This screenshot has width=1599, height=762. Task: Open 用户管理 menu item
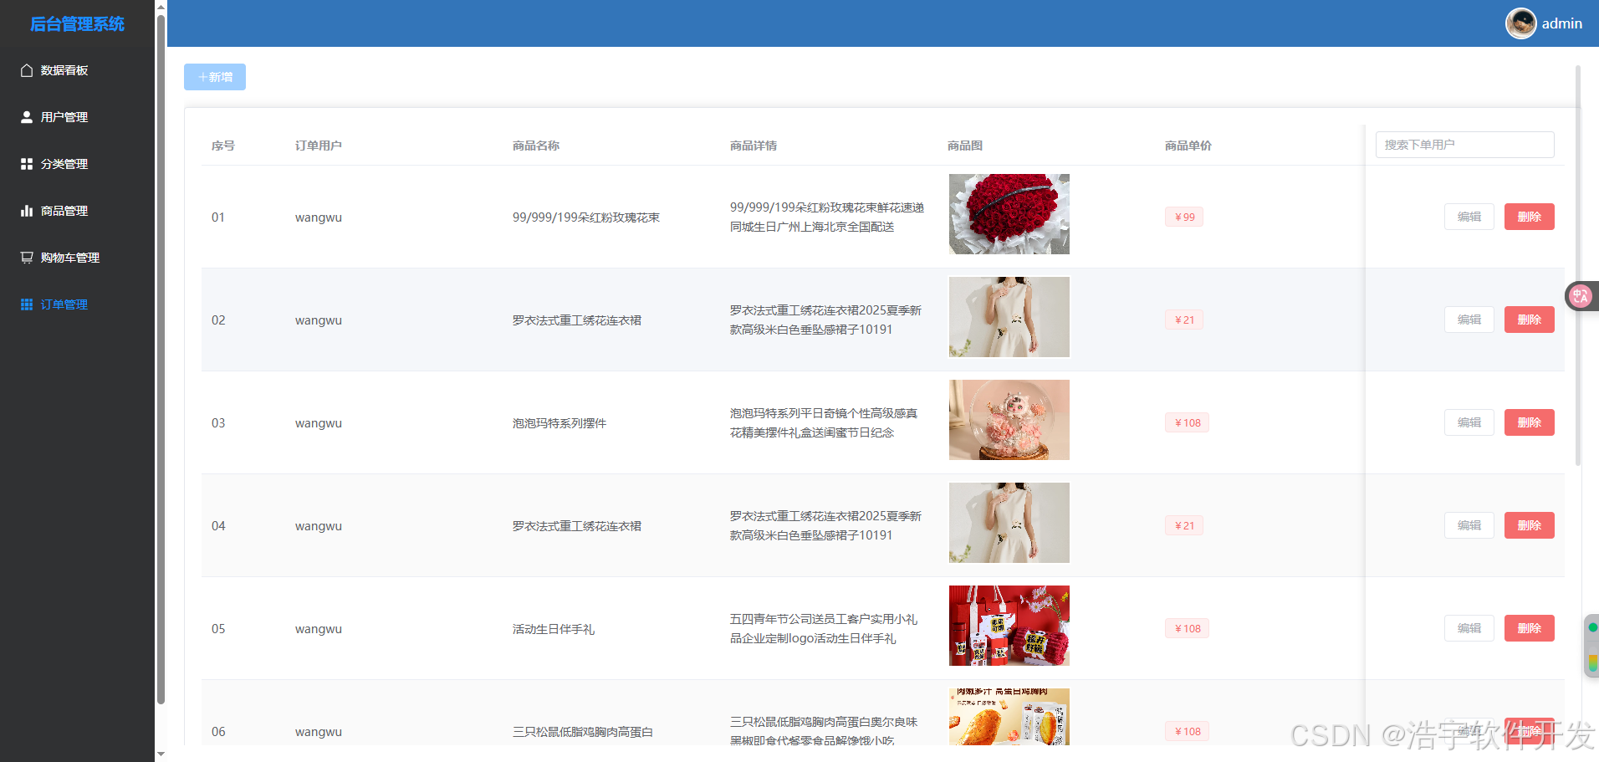click(x=77, y=117)
